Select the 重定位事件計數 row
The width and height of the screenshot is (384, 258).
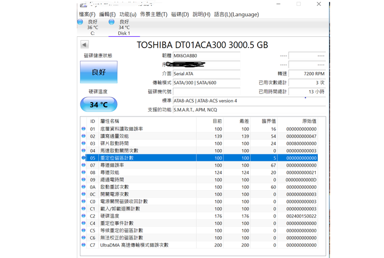click(199, 223)
